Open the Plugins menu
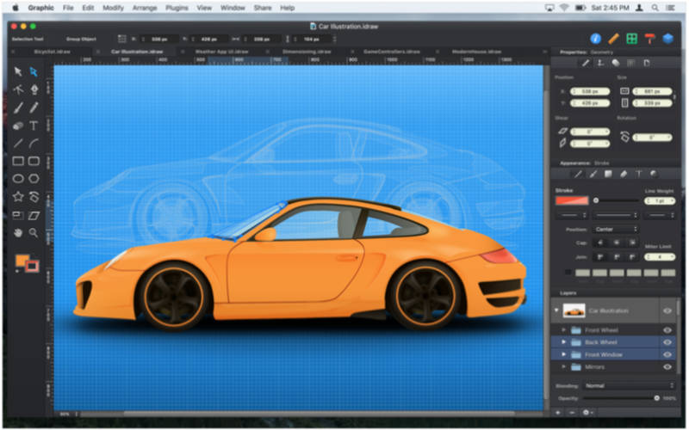Screen dimensions: 689x430 pyautogui.click(x=177, y=8)
